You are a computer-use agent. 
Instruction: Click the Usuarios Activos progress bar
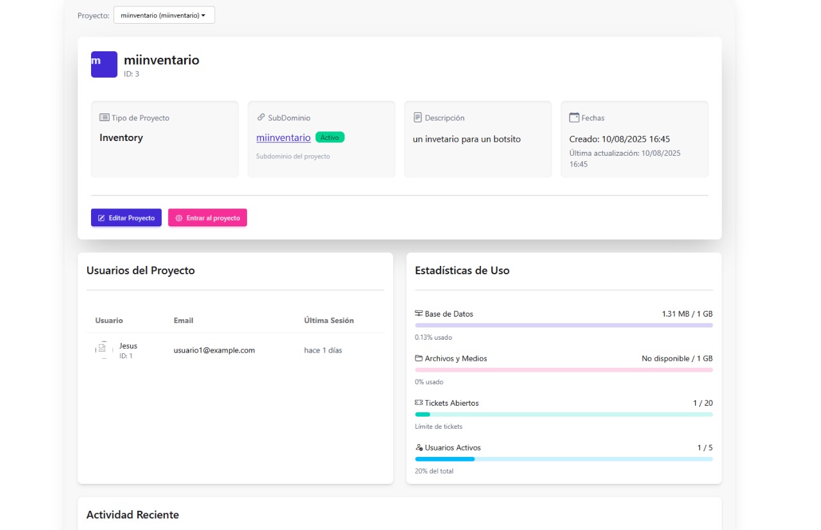[563, 460]
